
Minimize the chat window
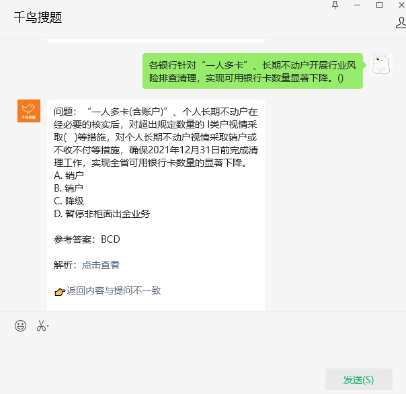[x=358, y=5]
